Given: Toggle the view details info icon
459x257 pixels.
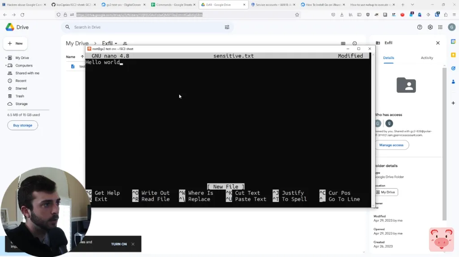Looking at the screenshot, I should coord(355,43).
